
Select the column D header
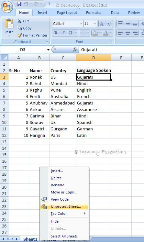click(94, 58)
